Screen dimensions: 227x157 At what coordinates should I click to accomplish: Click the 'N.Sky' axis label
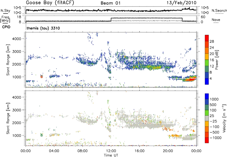pyautogui.click(x=5, y=10)
